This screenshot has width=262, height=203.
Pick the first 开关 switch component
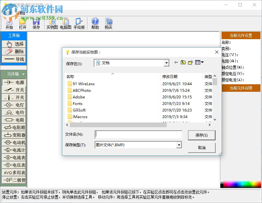click(x=14, y=90)
